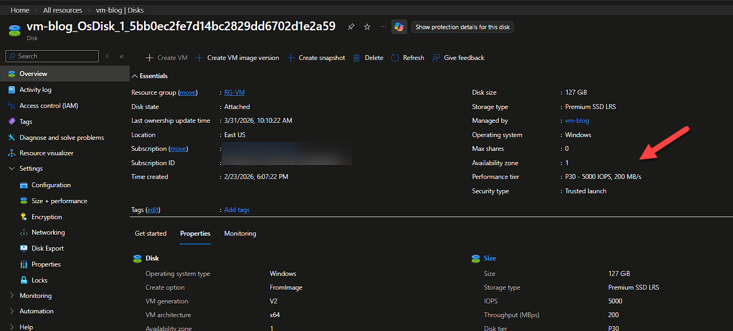Click the Give feedback toolbar icon

(x=437, y=58)
